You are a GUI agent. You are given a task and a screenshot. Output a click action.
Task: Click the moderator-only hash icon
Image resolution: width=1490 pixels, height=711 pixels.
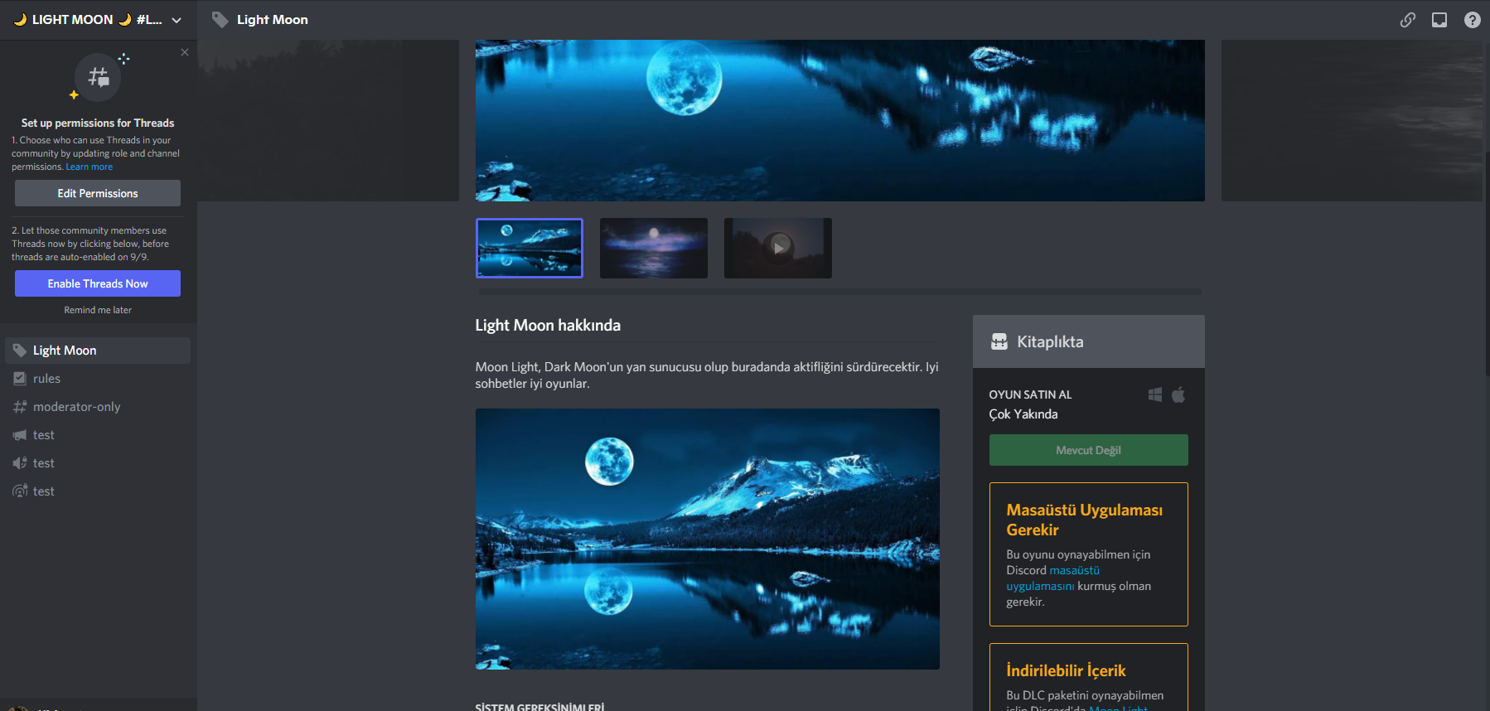[x=20, y=407]
